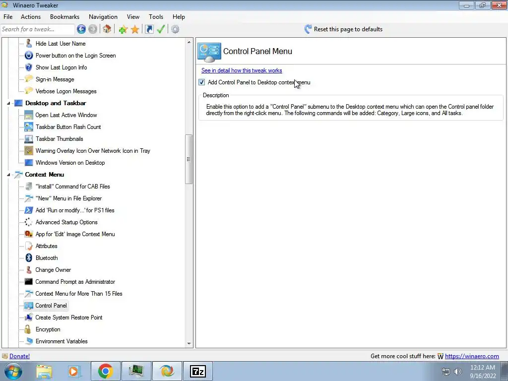Viewport: 508px width, 381px height.
Task: Click the Donate! link
Action: pyautogui.click(x=19, y=356)
